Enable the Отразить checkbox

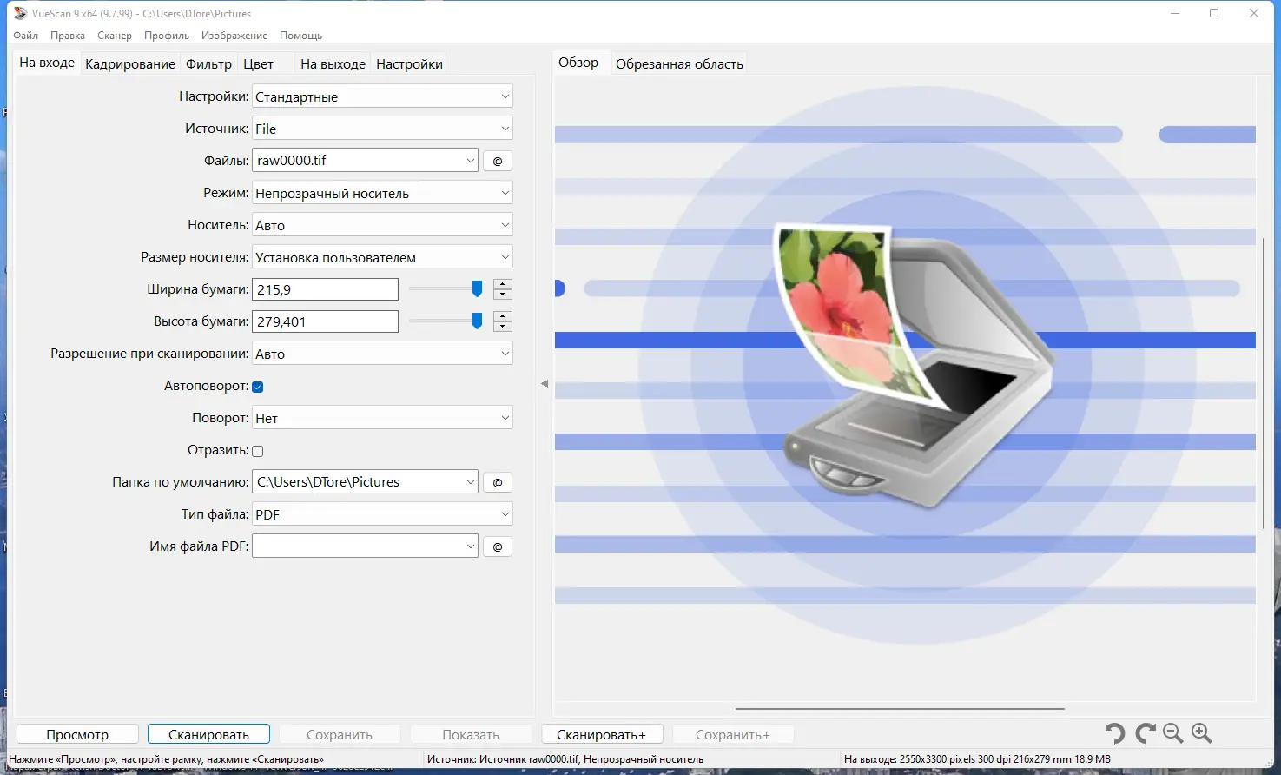coord(257,450)
